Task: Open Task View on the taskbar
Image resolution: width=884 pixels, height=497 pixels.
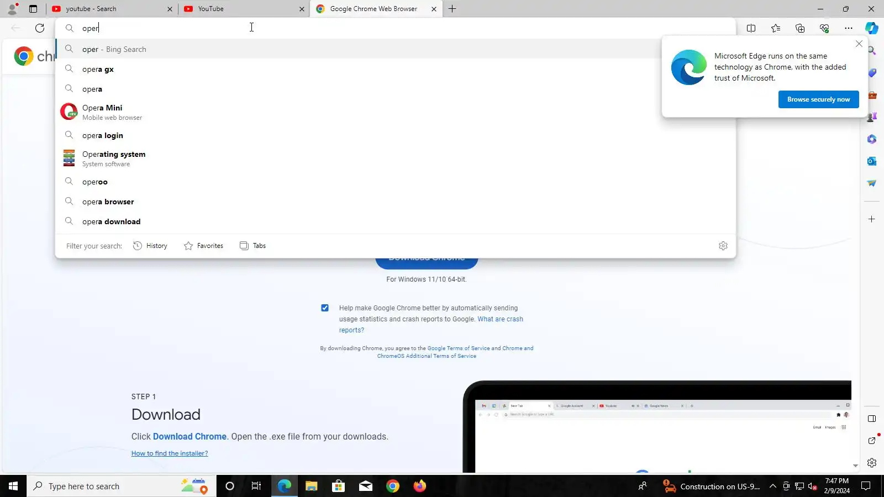Action: click(256, 486)
